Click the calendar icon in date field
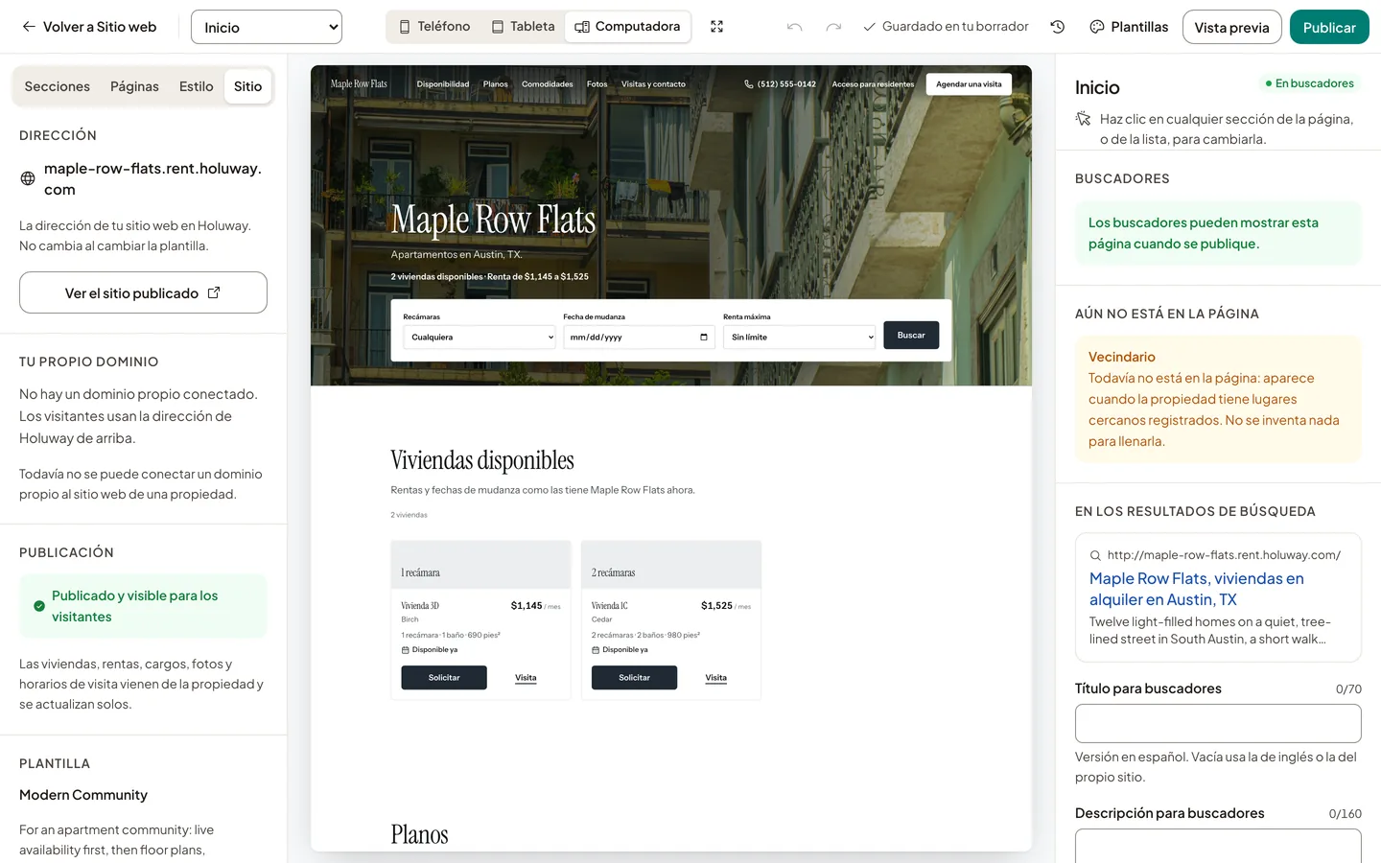 click(704, 337)
